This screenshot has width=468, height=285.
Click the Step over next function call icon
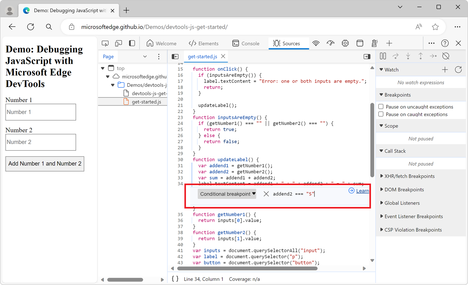tap(395, 56)
